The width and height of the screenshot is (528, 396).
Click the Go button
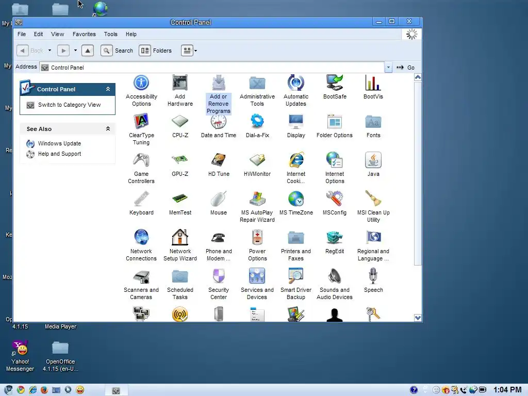(x=405, y=68)
